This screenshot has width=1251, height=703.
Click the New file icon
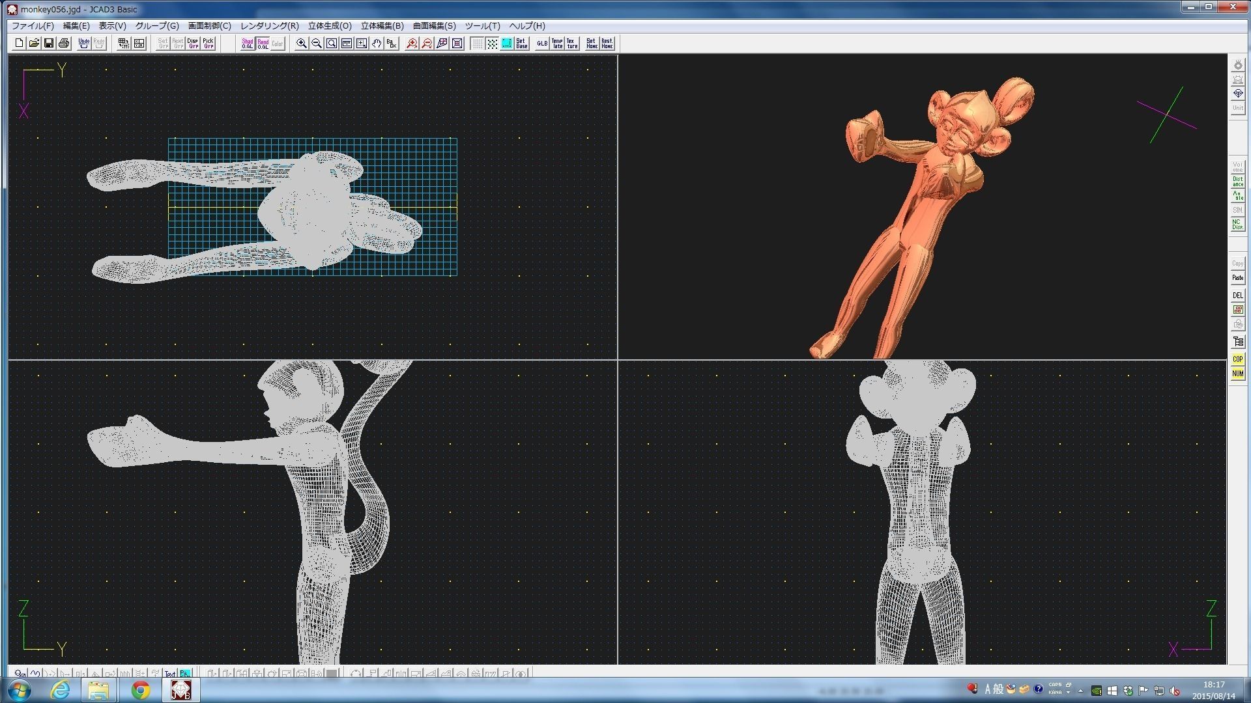pyautogui.click(x=19, y=44)
